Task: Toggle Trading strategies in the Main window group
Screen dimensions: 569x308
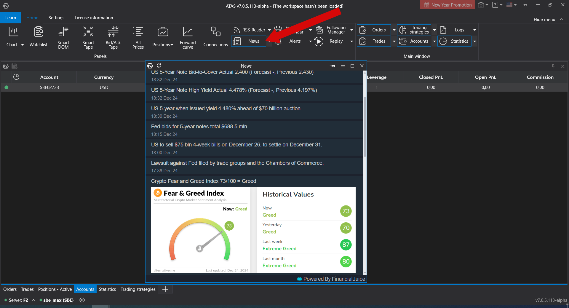Action: pos(414,30)
